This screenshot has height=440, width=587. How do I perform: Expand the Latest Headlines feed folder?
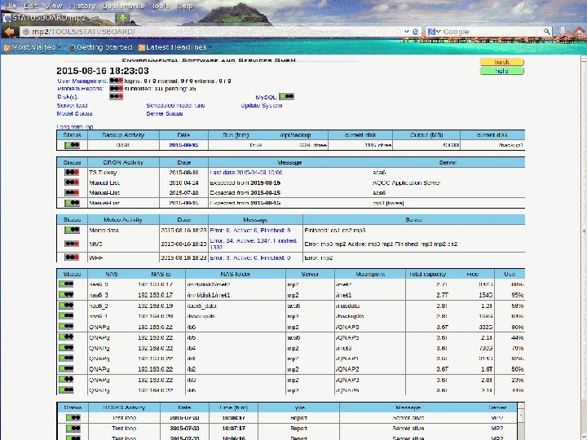[x=174, y=47]
